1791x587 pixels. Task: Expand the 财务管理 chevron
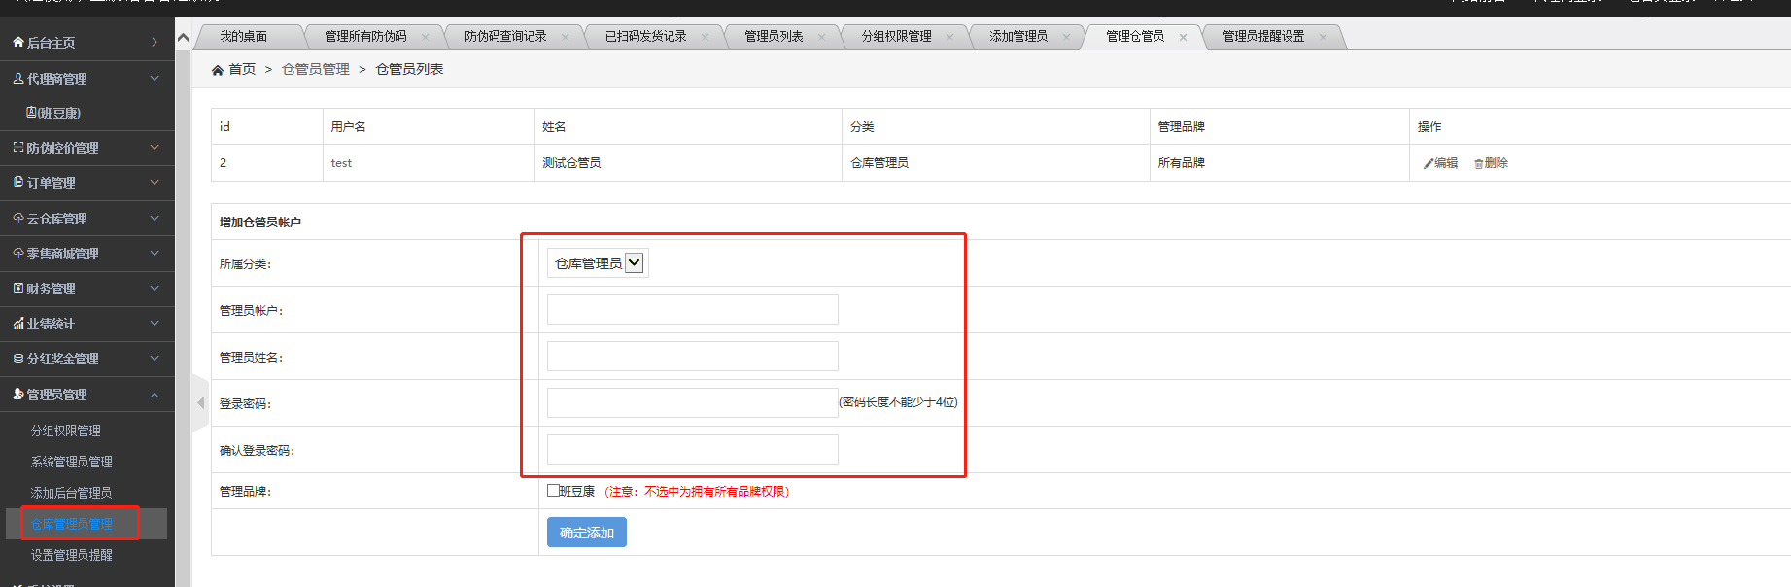tap(155, 289)
